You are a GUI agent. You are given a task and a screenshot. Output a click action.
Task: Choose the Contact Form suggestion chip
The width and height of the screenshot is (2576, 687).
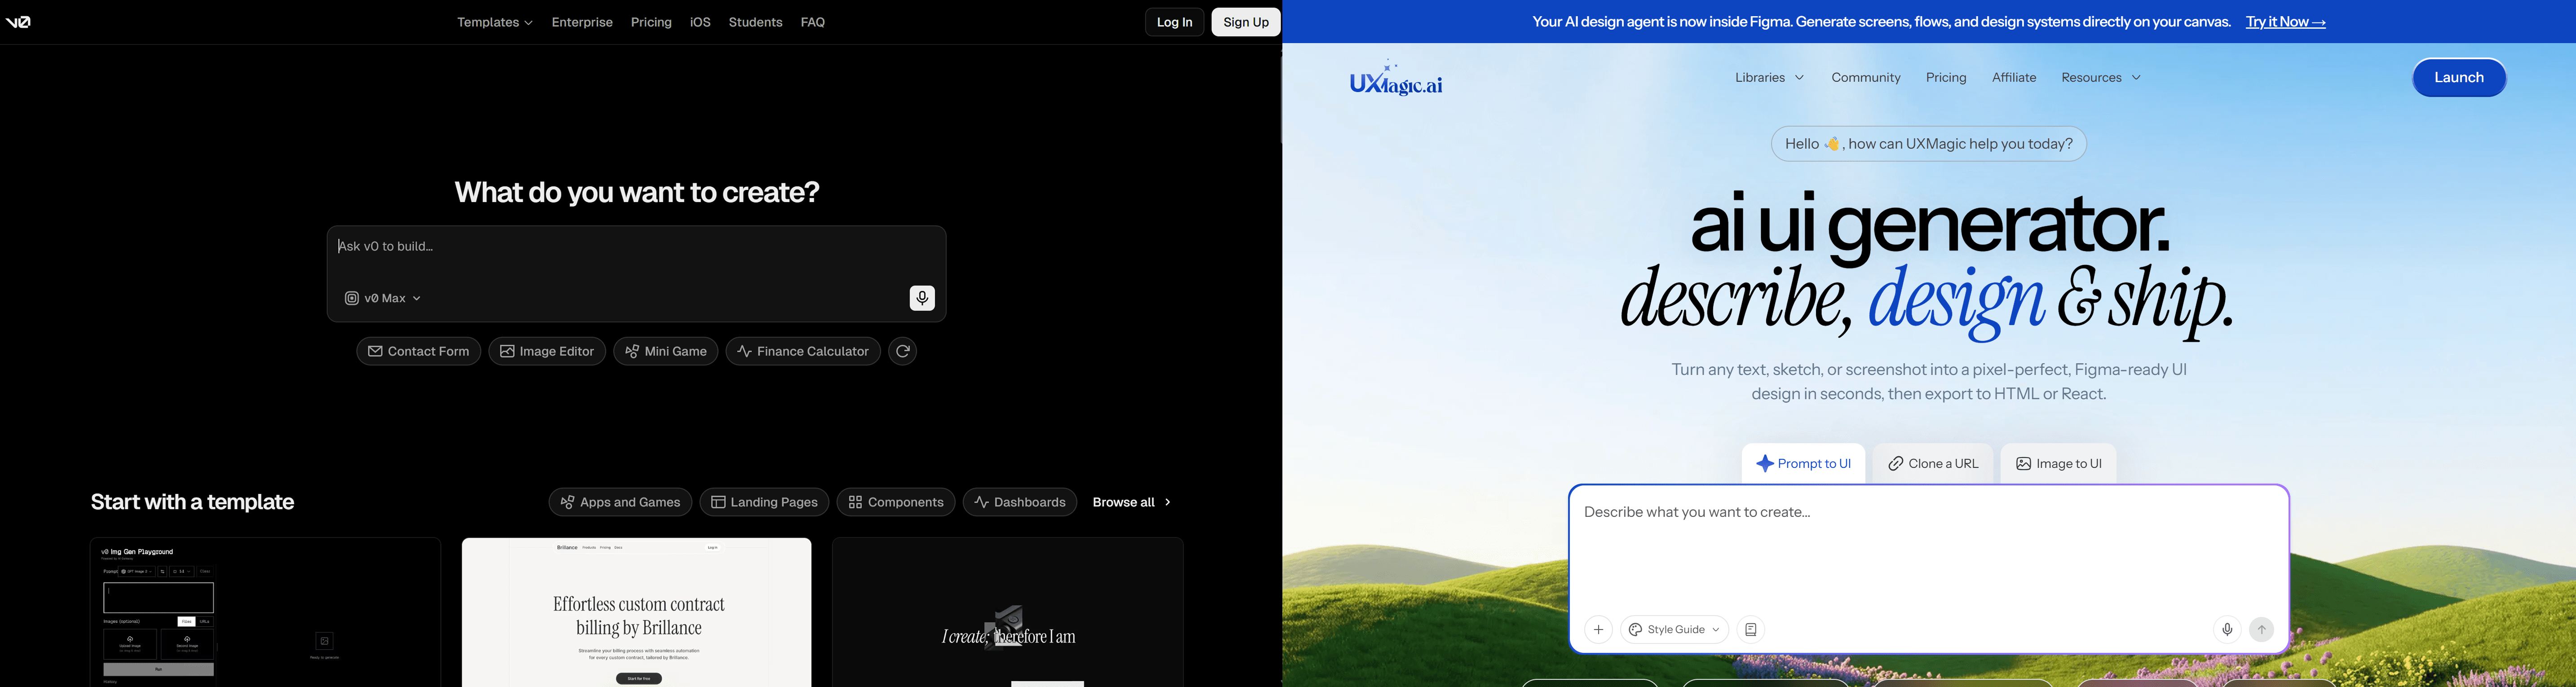(418, 351)
